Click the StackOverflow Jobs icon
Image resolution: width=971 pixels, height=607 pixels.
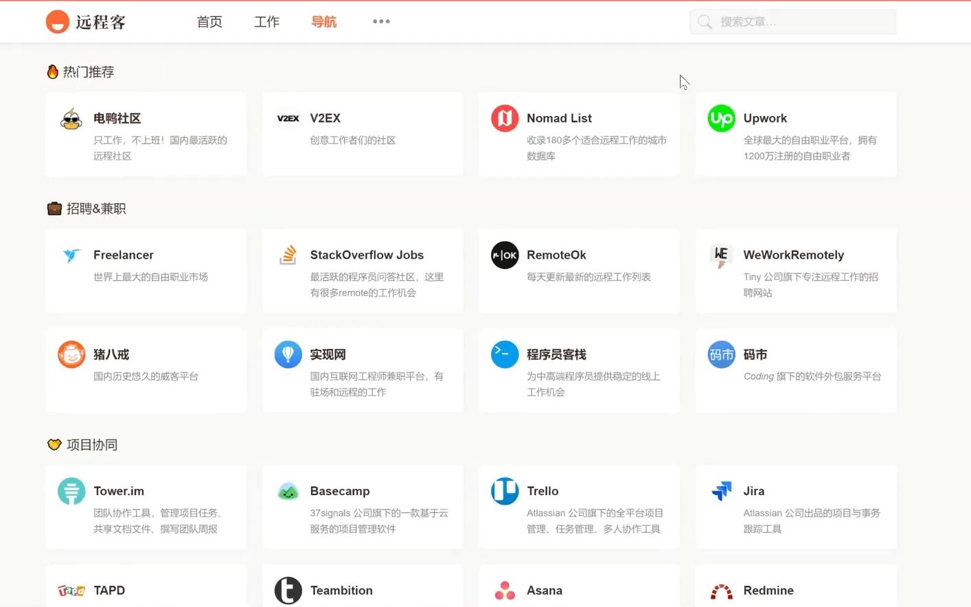(288, 255)
